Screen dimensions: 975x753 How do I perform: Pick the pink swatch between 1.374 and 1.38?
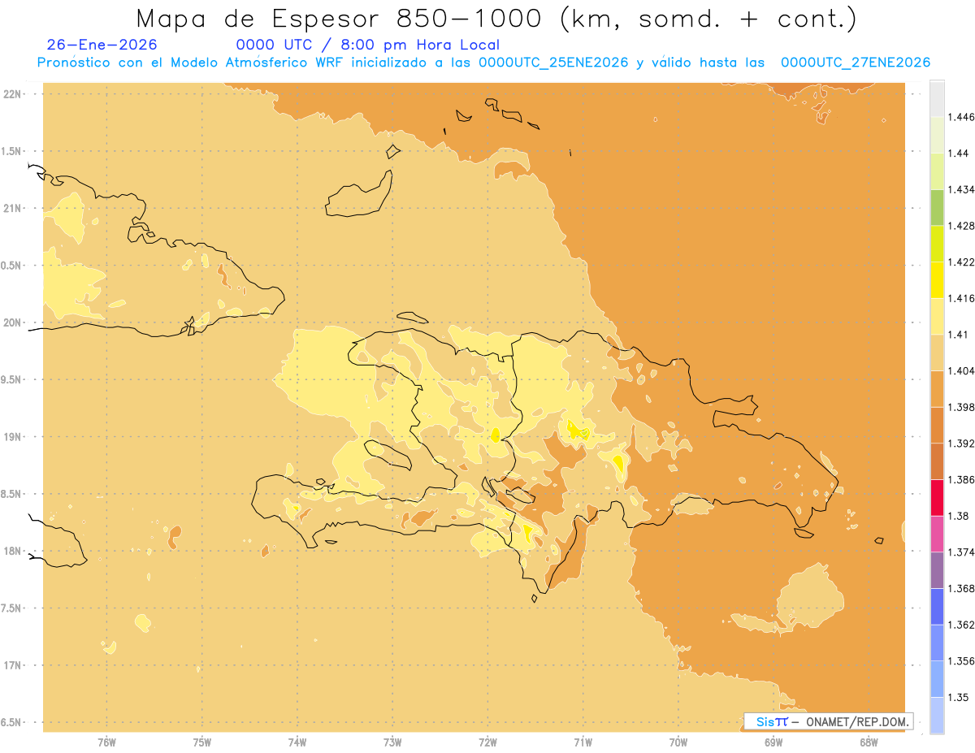point(937,534)
